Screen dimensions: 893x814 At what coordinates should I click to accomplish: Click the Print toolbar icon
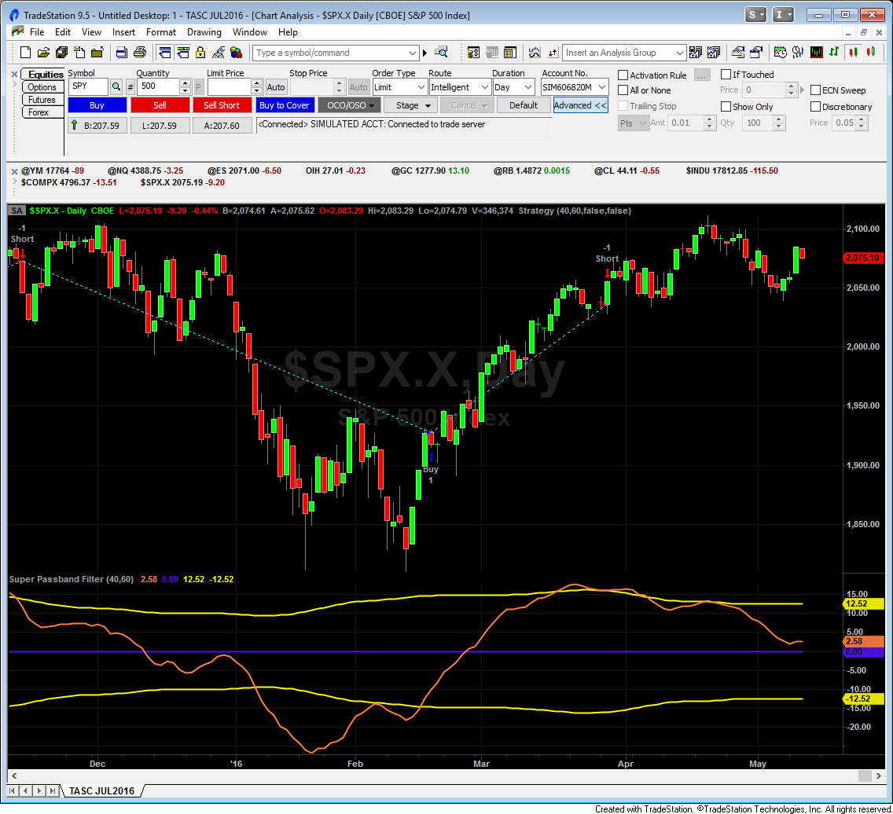[x=139, y=53]
